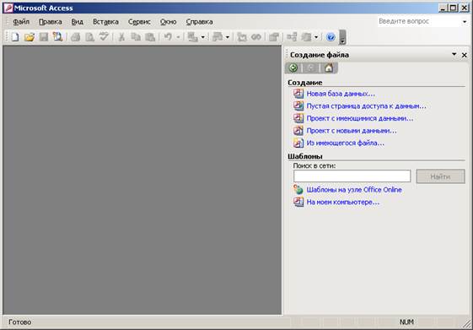Screen dimensions: 473x330
Task: Open the Вид menu
Action: (x=78, y=22)
